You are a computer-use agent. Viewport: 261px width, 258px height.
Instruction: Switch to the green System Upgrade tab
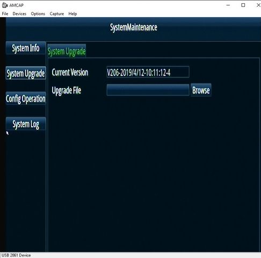[x=67, y=51]
